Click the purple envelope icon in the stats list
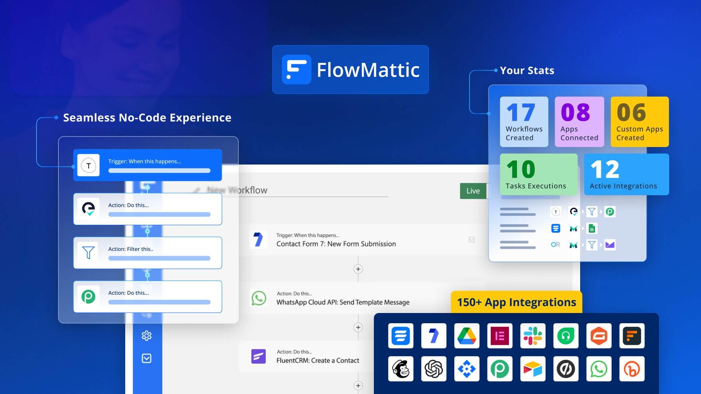701x394 pixels. 610,245
